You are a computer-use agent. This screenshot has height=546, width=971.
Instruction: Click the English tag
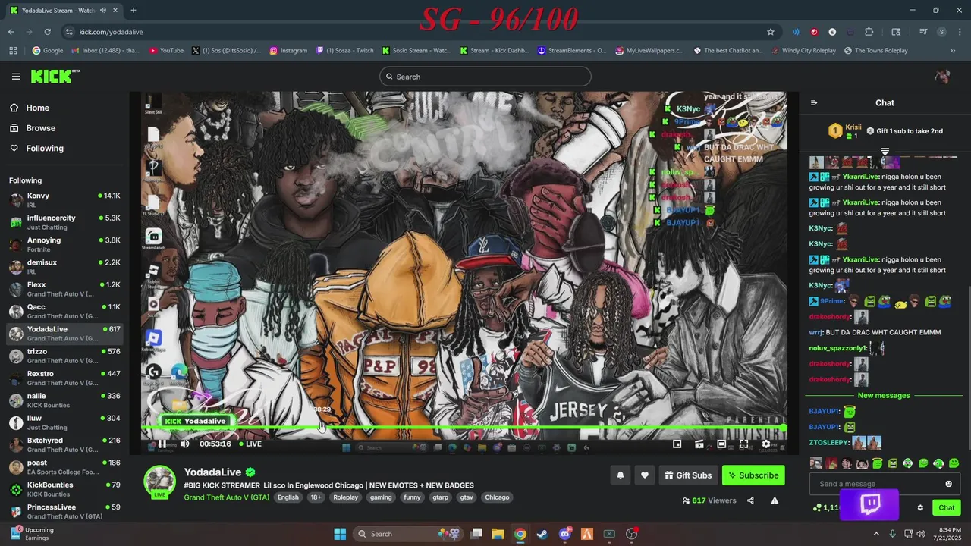[x=288, y=497]
